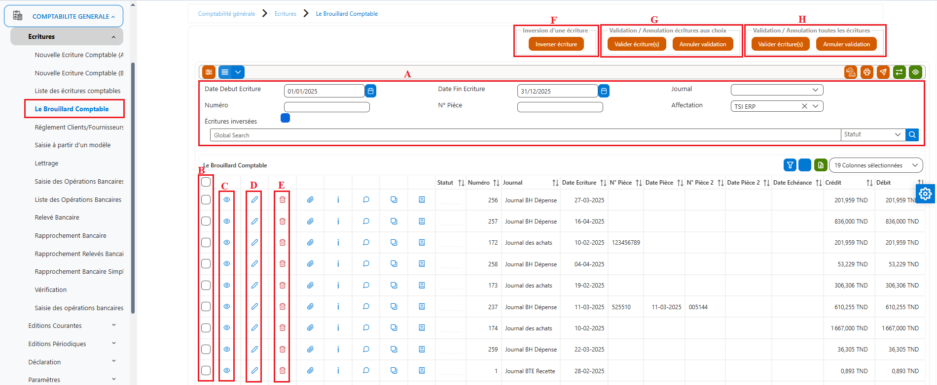Check the select-all checkbox in table header
This screenshot has height=385, width=937.
coord(206,182)
